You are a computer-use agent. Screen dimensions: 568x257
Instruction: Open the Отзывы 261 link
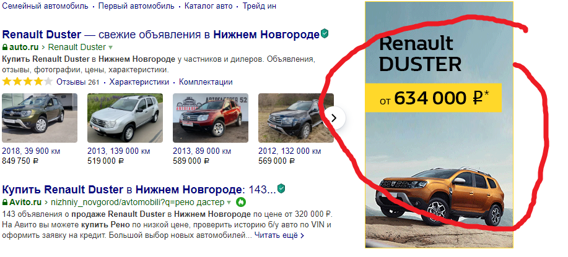(x=77, y=82)
